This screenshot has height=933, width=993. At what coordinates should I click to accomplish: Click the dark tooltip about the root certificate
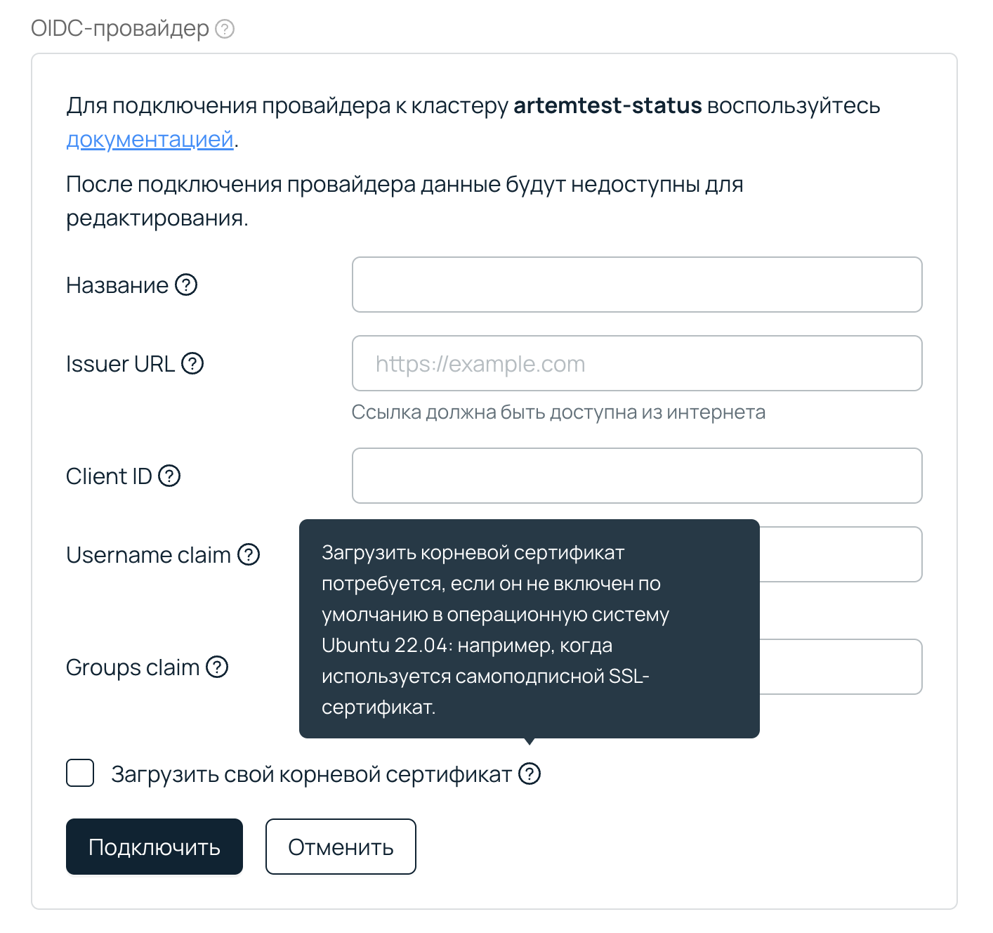[529, 629]
